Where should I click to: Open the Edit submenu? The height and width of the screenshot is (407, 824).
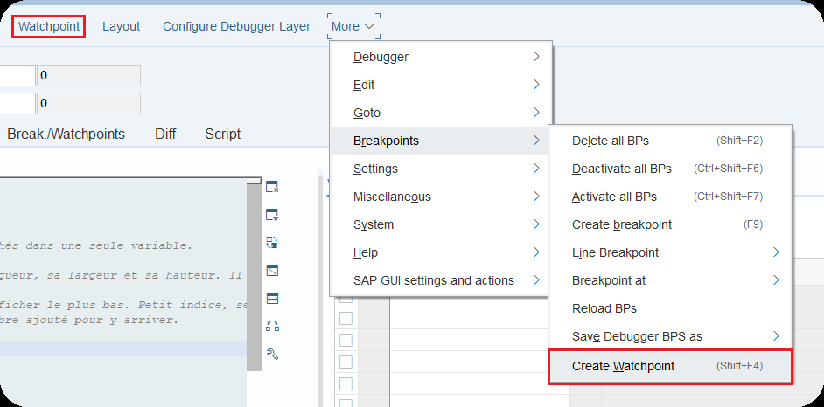pos(440,85)
